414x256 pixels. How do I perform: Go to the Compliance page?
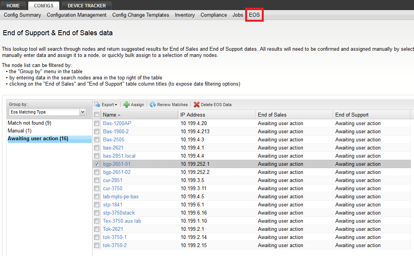[214, 15]
